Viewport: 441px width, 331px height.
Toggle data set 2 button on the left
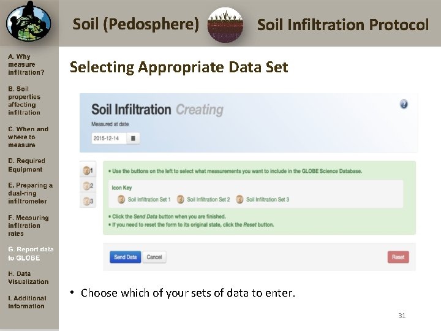click(x=88, y=186)
